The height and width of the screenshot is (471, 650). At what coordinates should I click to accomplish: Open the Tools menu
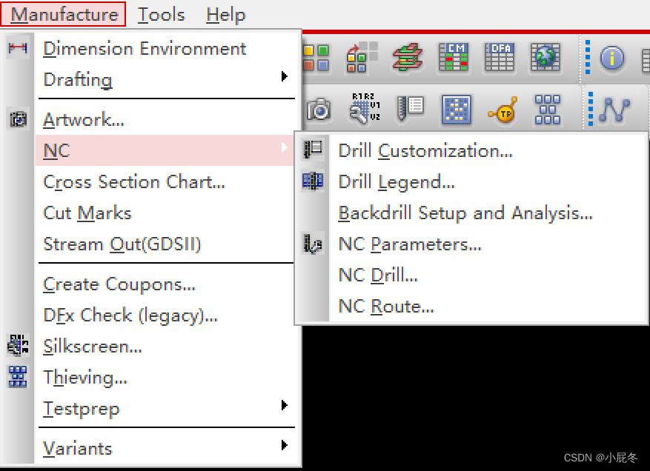[161, 15]
